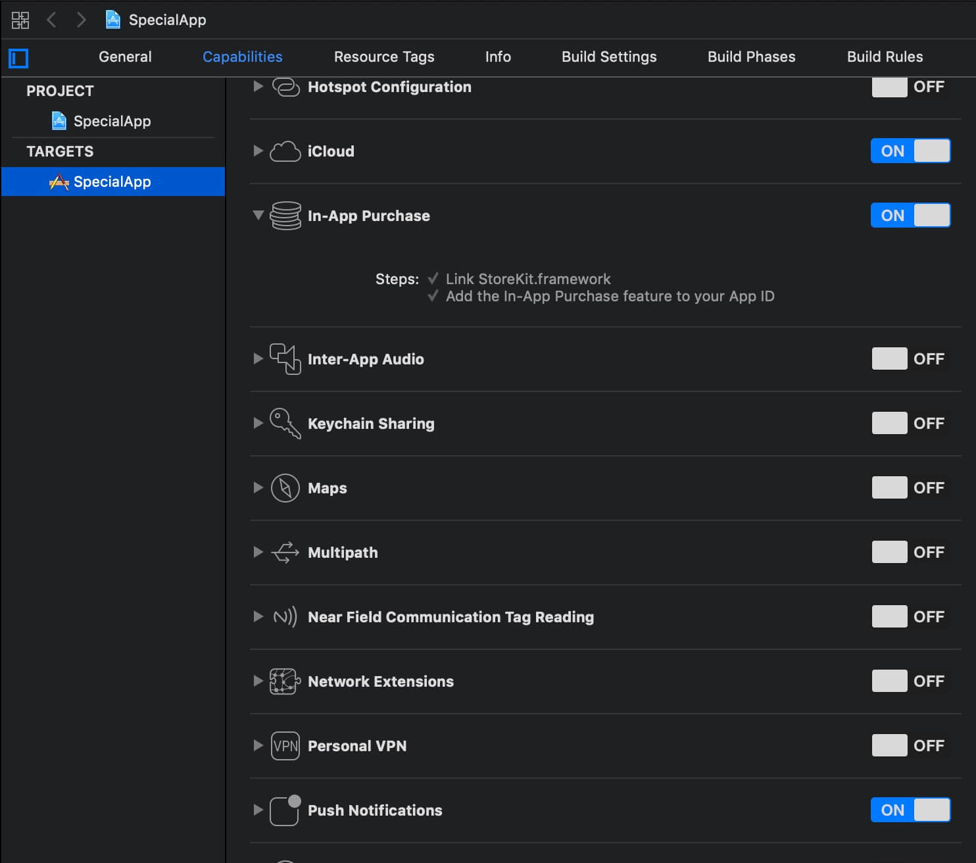Screen dimensions: 976x863
Task: Expand the Personal VPN section
Action: (x=258, y=745)
